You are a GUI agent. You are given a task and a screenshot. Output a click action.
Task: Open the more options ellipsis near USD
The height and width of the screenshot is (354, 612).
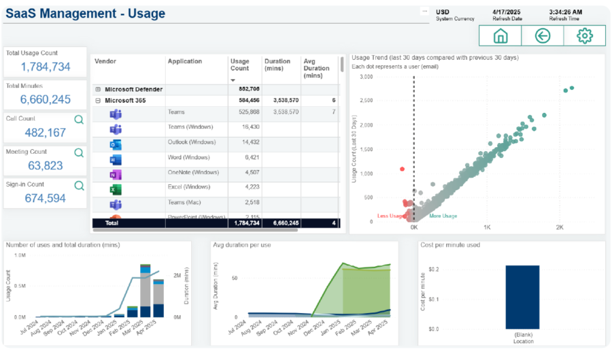coord(424,11)
